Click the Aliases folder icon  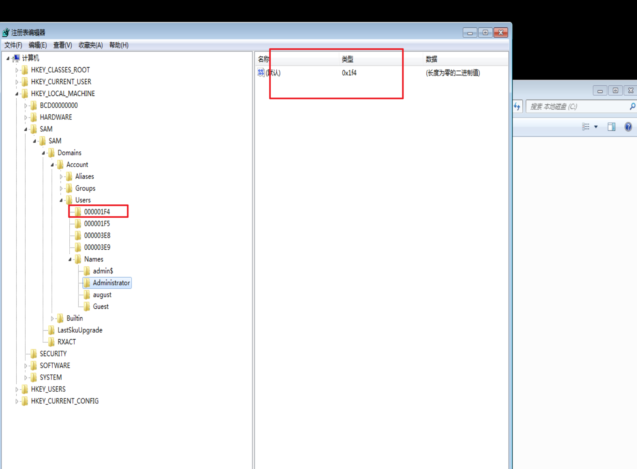click(x=70, y=176)
